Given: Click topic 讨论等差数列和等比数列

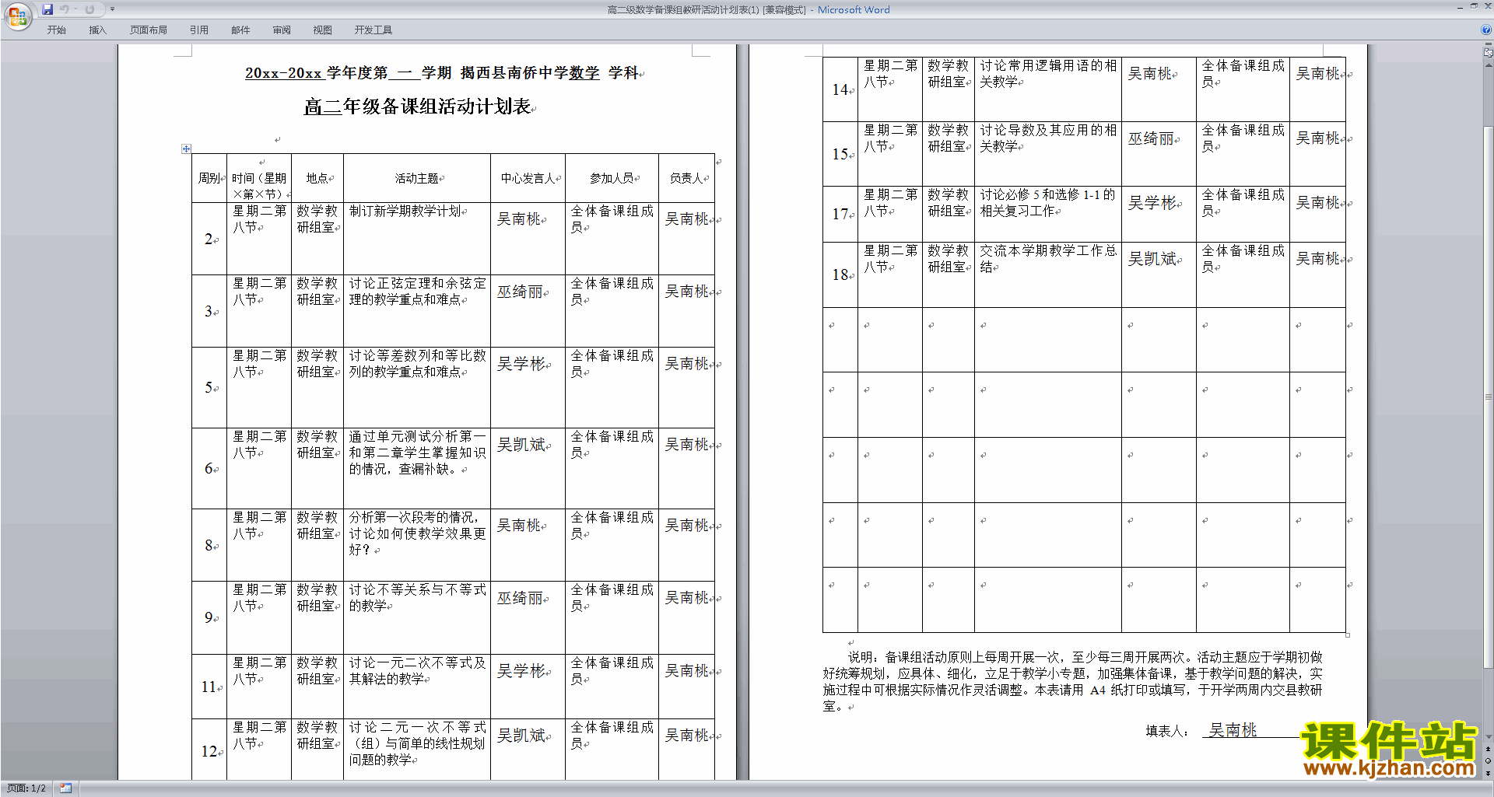Looking at the screenshot, I should 417,364.
